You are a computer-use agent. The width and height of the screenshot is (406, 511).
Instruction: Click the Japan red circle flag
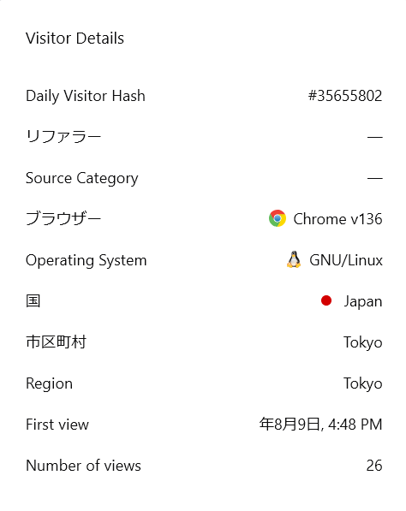[x=326, y=300]
